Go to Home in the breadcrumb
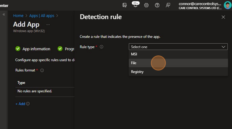The image size is (232, 129). (18, 16)
